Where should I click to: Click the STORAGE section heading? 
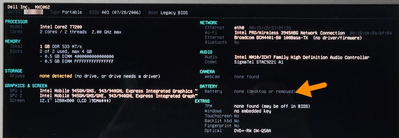(x=13, y=71)
